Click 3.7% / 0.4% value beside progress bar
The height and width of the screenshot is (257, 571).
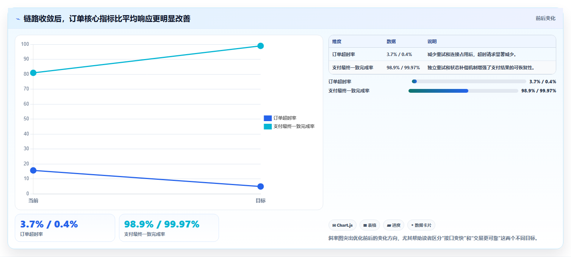[543, 81]
